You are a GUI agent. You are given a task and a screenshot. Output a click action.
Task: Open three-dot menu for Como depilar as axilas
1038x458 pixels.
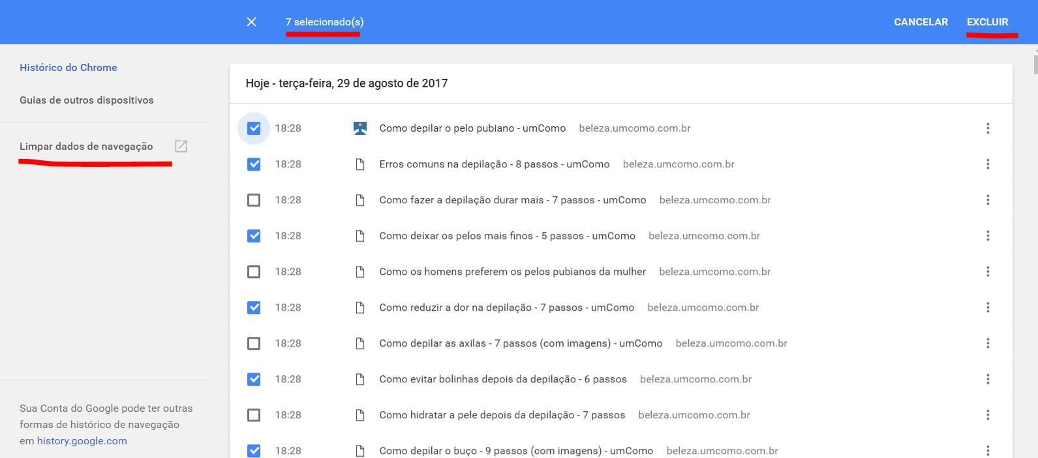coord(988,343)
